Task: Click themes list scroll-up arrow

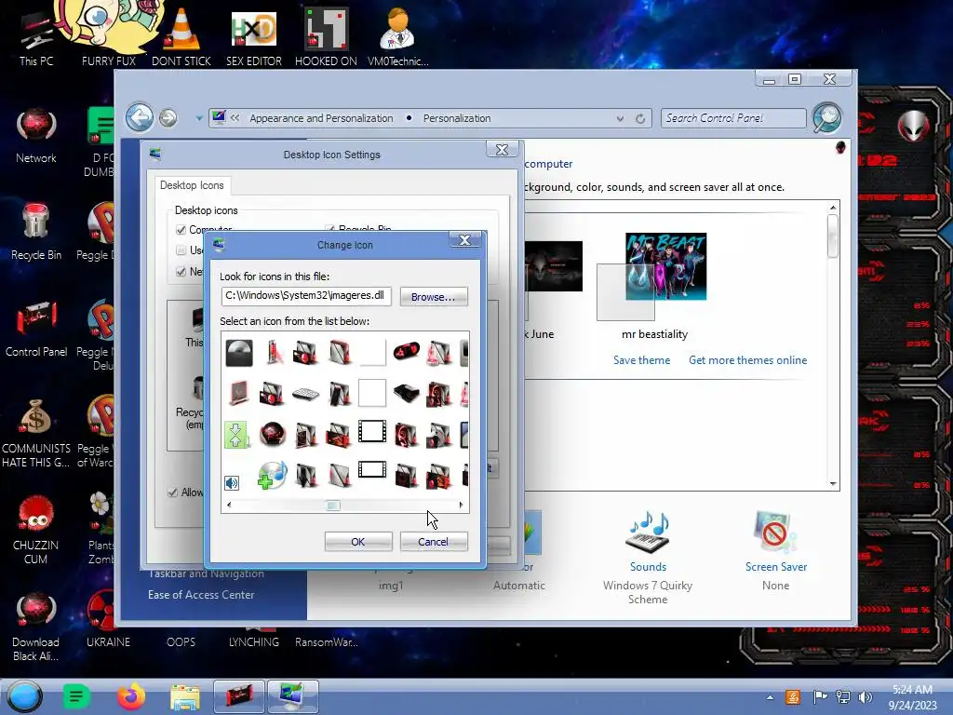Action: tap(833, 208)
